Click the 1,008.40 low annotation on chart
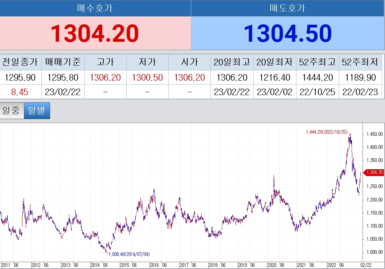The image size is (385, 269). pyautogui.click(x=129, y=254)
